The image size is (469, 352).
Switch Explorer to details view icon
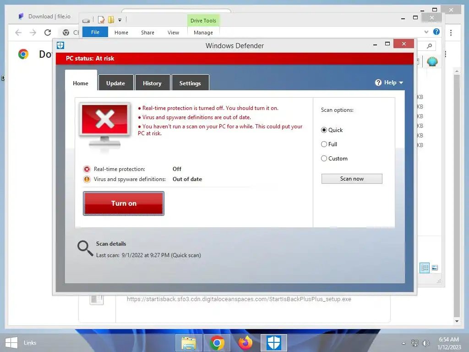point(425,268)
